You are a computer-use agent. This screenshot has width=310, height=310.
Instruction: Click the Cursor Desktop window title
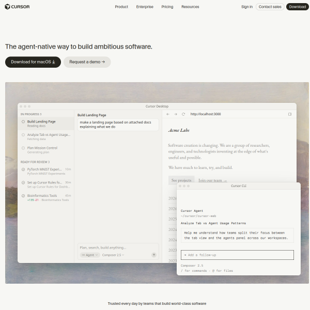(x=157, y=106)
